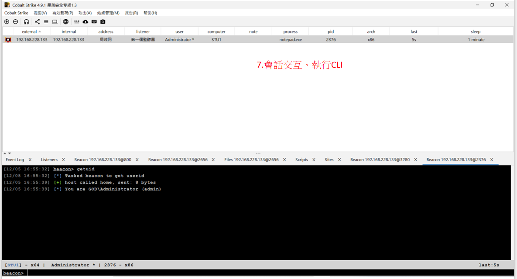Sort by the pid column header
This screenshot has height=279, width=517.
coord(331,32)
